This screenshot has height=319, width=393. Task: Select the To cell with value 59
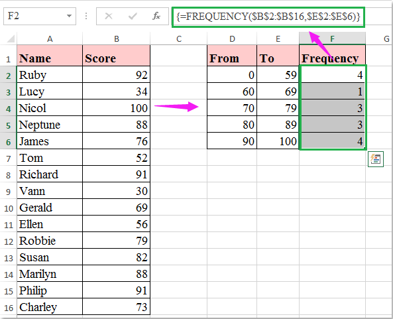tap(278, 74)
